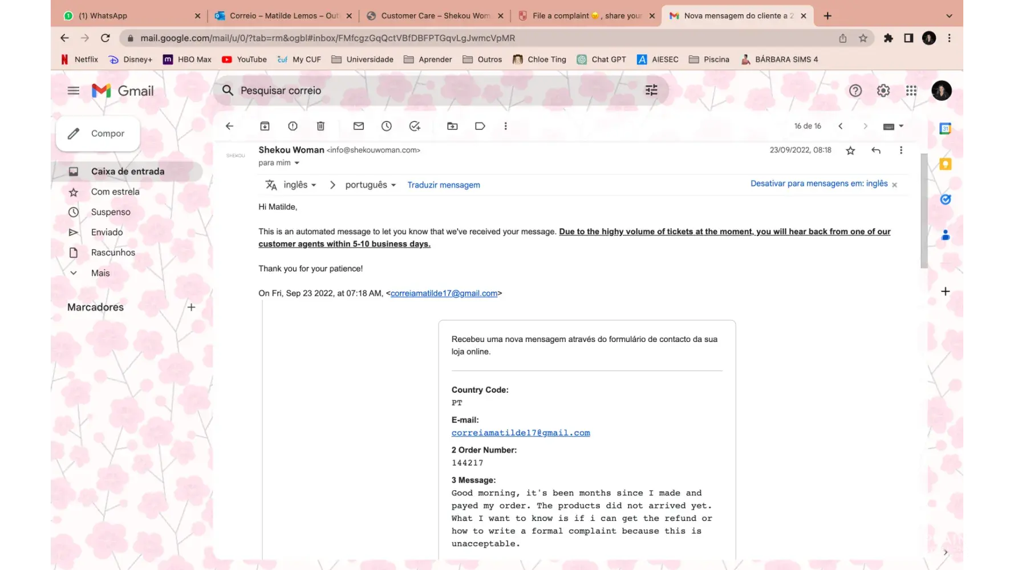Delete the email with trash icon
The width and height of the screenshot is (1014, 570).
(321, 126)
